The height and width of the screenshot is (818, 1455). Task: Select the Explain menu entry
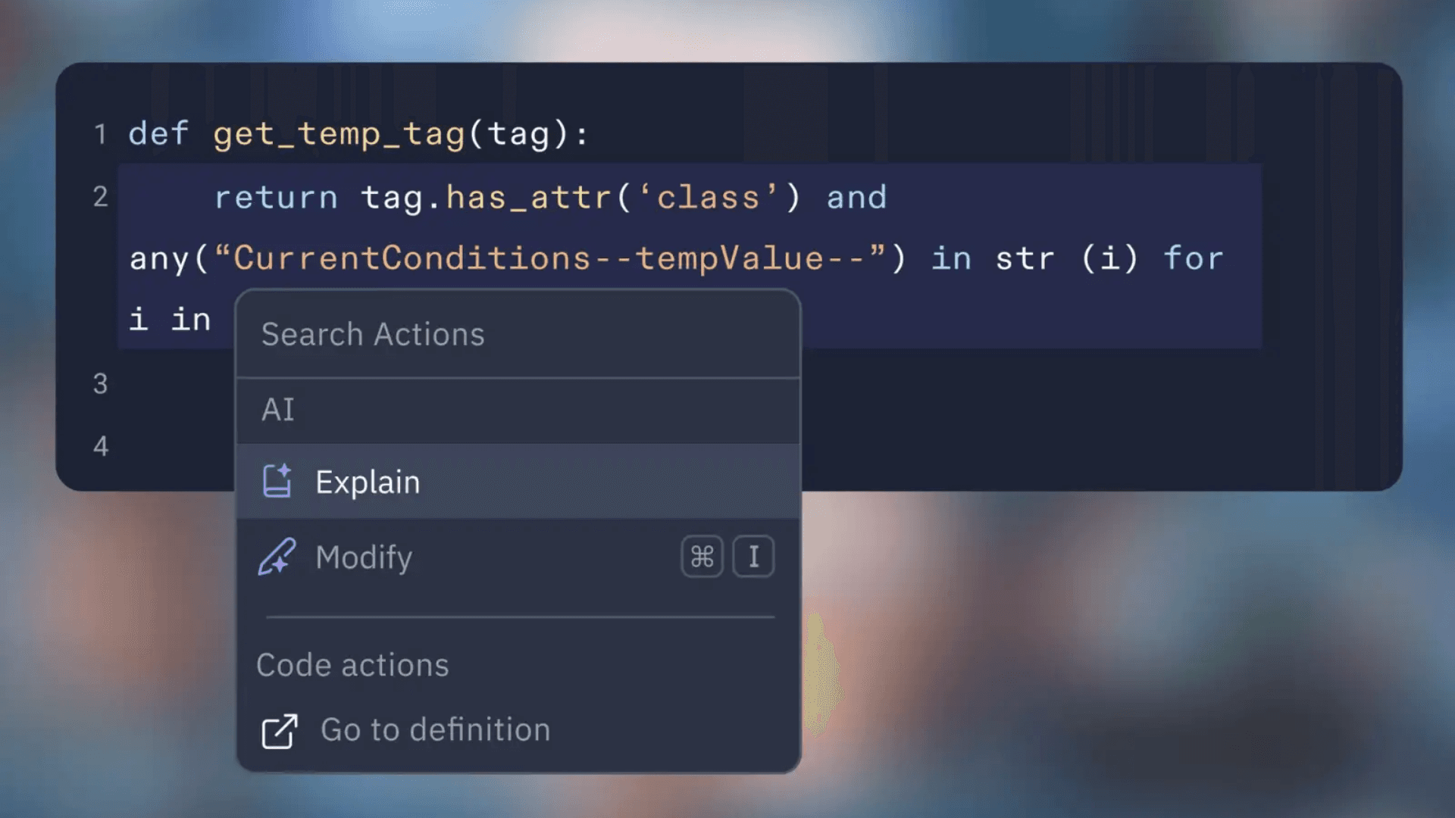click(518, 482)
